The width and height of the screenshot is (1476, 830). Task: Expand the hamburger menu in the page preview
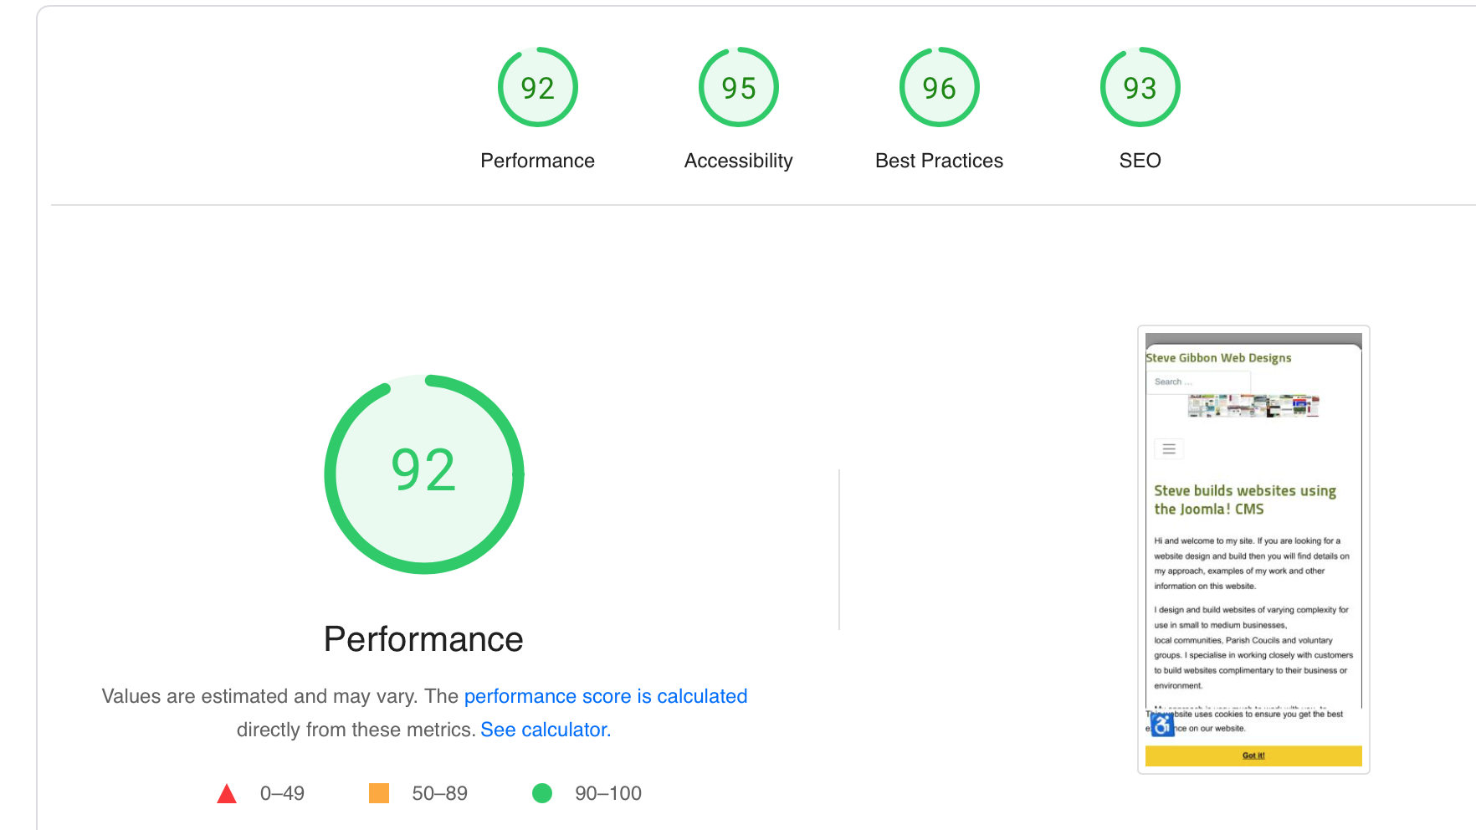[x=1168, y=448]
